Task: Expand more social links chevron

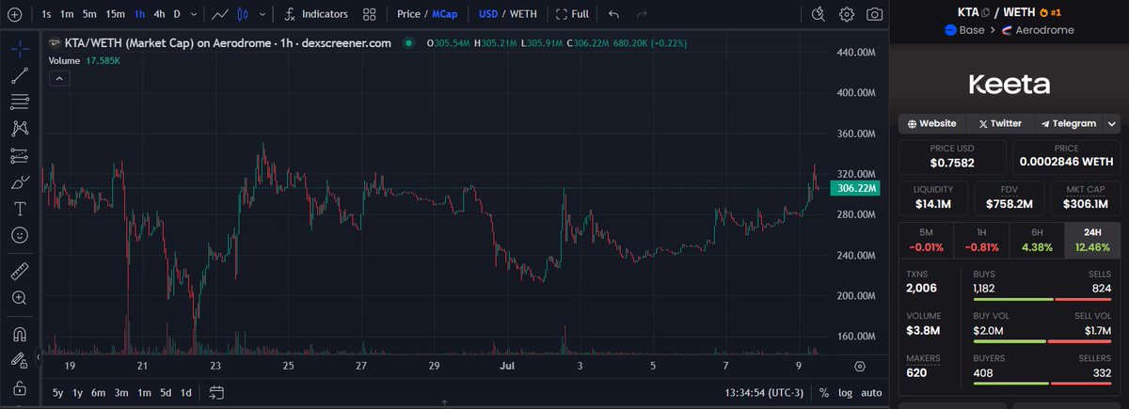Action: (x=1112, y=123)
